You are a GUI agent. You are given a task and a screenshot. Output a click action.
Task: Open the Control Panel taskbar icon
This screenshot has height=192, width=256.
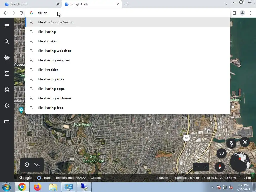(68, 187)
